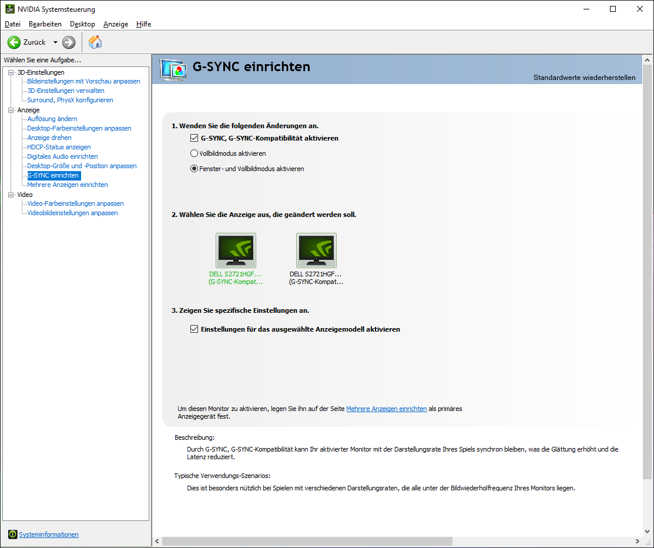This screenshot has width=654, height=548.
Task: Select Vollbildmodus aktivieren radio button
Action: click(x=194, y=153)
